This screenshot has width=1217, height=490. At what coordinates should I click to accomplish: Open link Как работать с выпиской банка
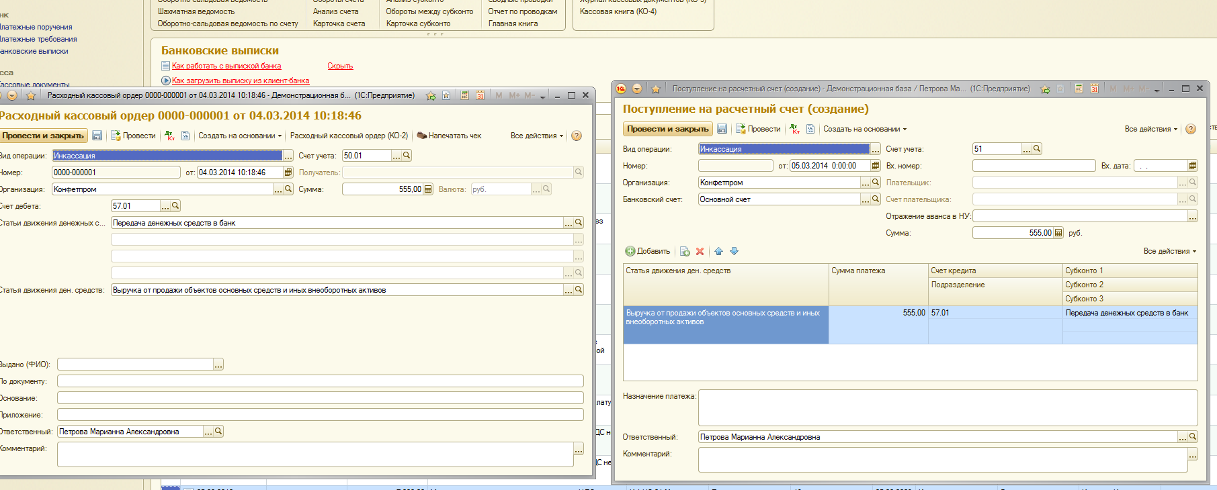tap(226, 66)
